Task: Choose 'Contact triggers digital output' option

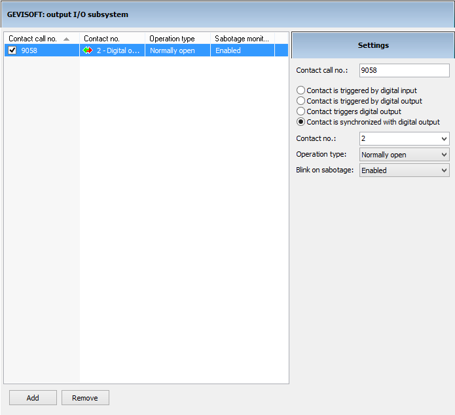Action: click(300, 111)
